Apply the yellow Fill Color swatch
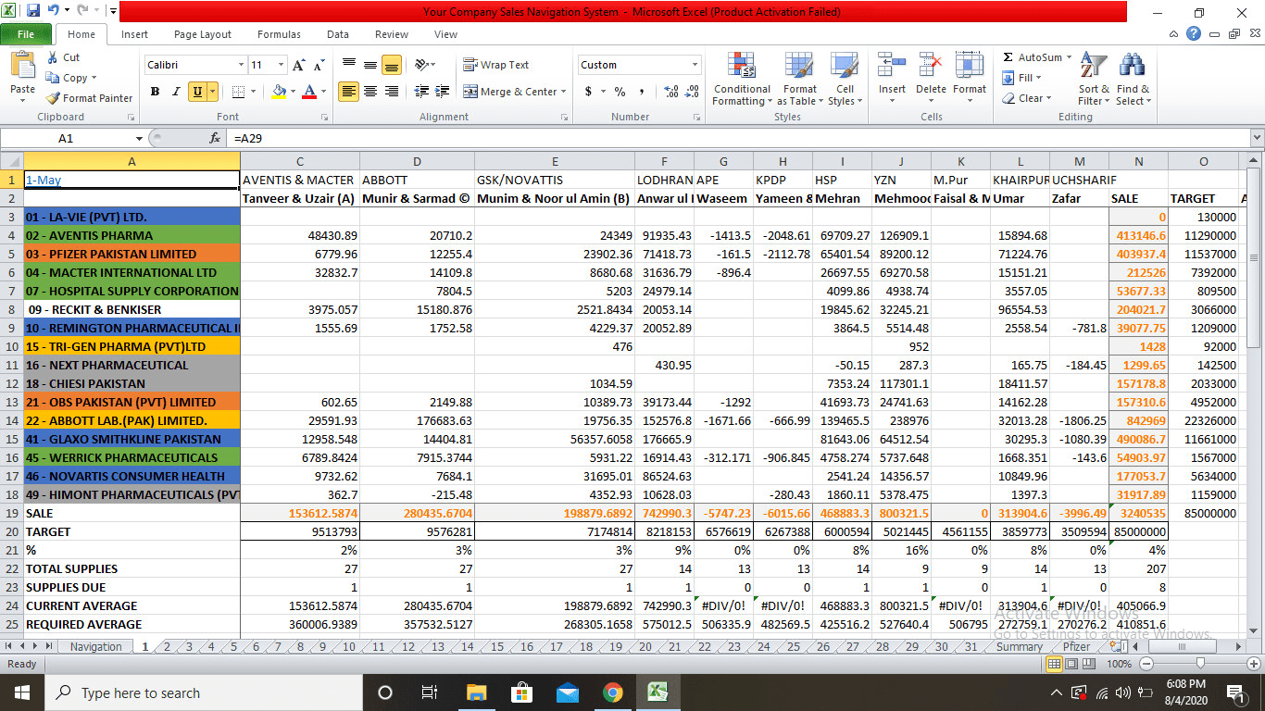1265x711 pixels. click(x=280, y=92)
